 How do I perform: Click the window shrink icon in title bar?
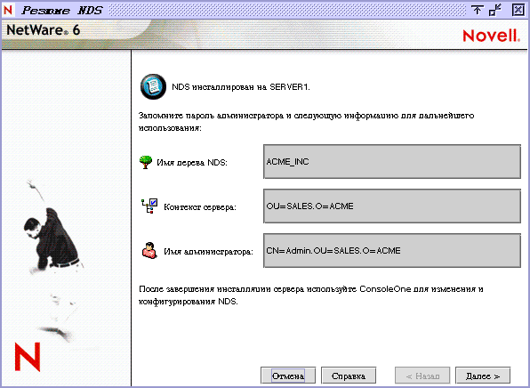[495, 10]
